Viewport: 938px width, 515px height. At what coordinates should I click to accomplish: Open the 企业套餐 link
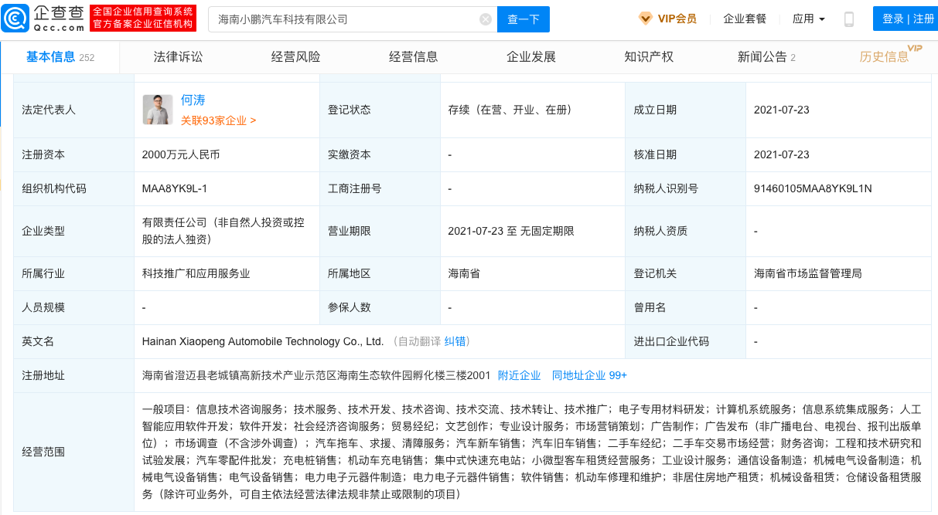[745, 19]
